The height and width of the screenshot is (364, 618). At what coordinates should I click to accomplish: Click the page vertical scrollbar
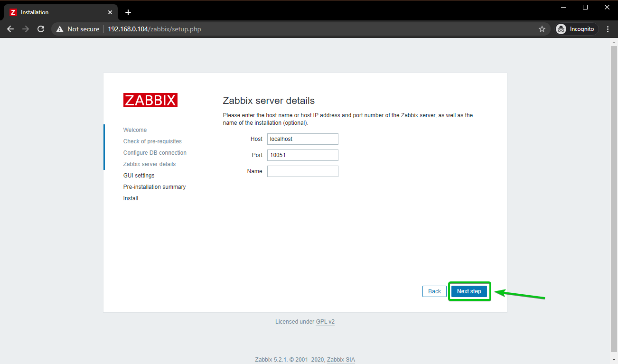point(614,199)
